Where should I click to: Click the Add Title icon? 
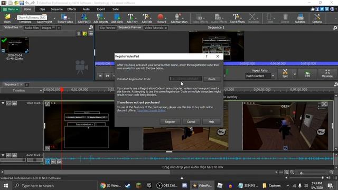pyautogui.click(x=147, y=18)
